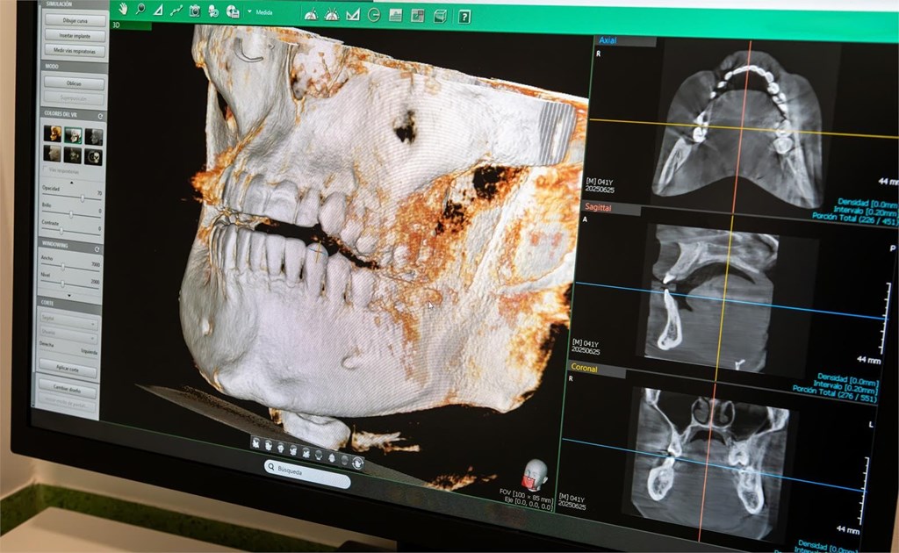Click the second protractor icon in toolbar
This screenshot has height=553, width=899.
pyautogui.click(x=331, y=14)
